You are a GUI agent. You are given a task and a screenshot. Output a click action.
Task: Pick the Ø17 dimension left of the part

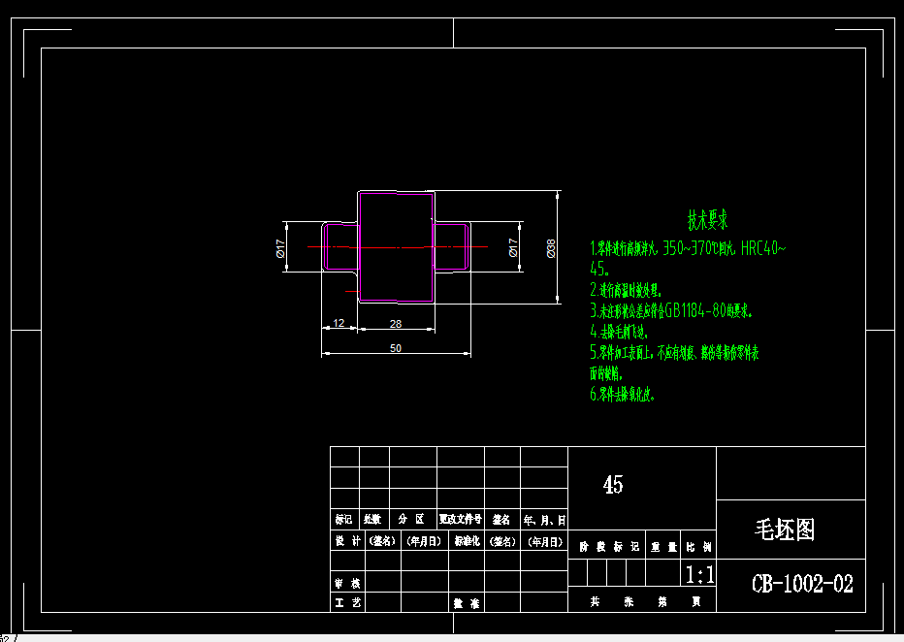point(280,248)
